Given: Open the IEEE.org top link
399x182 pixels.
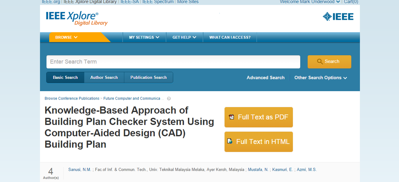Looking at the screenshot, I should [51, 2].
